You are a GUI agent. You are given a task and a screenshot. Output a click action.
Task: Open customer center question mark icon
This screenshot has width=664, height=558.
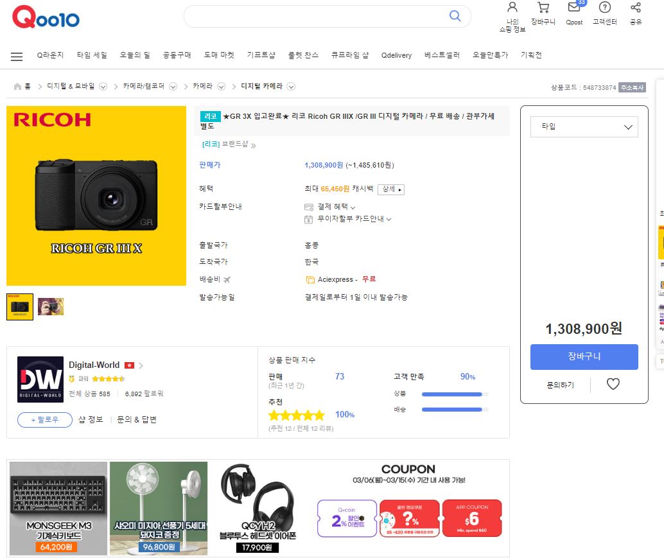coord(605,7)
